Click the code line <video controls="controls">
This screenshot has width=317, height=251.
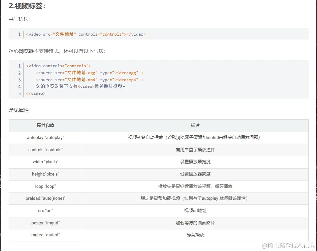coord(59,66)
